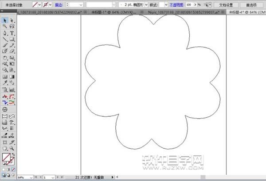Select the Eyedropper tool

pos(5,83)
